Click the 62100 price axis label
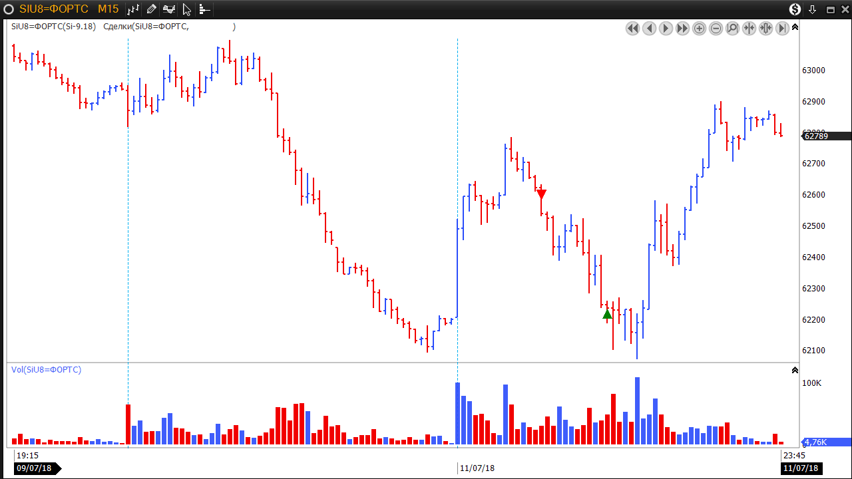Screen dimensions: 852x479 (x=813, y=351)
